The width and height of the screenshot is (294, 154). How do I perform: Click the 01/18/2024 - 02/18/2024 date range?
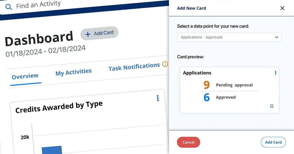pyautogui.click(x=46, y=51)
